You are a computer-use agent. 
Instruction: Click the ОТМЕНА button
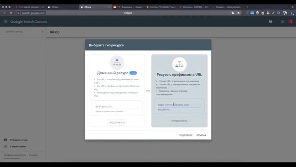click(x=201, y=135)
